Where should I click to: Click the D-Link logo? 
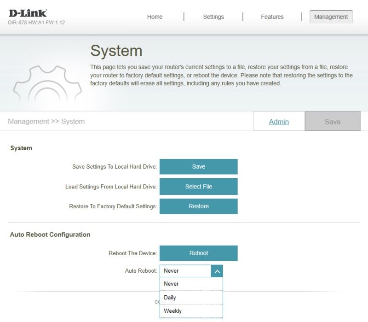(28, 13)
